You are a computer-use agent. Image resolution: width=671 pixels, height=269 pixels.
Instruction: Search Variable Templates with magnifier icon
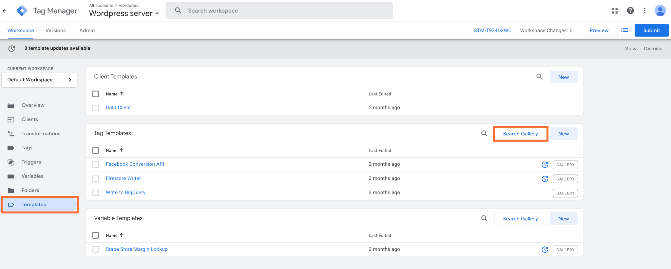click(x=484, y=218)
